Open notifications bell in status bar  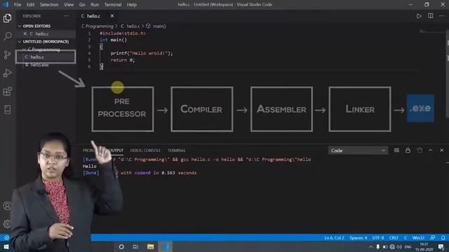443,238
